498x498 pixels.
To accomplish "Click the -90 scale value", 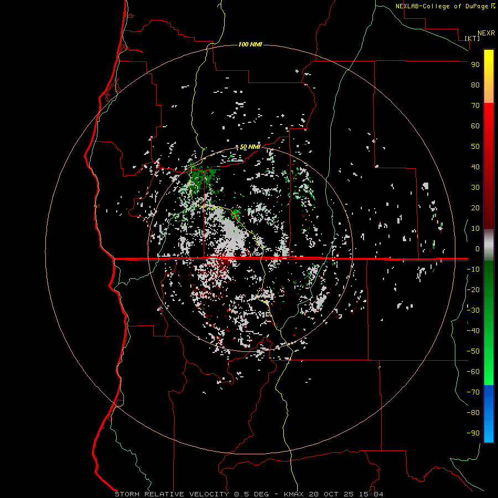I will click(473, 433).
